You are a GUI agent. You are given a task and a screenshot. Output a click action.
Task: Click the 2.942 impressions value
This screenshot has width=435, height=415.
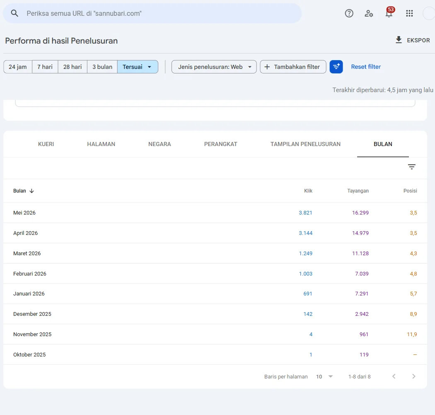tap(362, 314)
